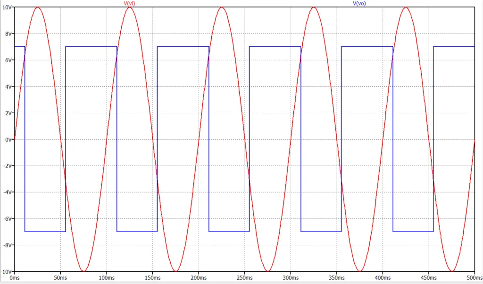Select the -8V vertical axis label

(x=7, y=245)
